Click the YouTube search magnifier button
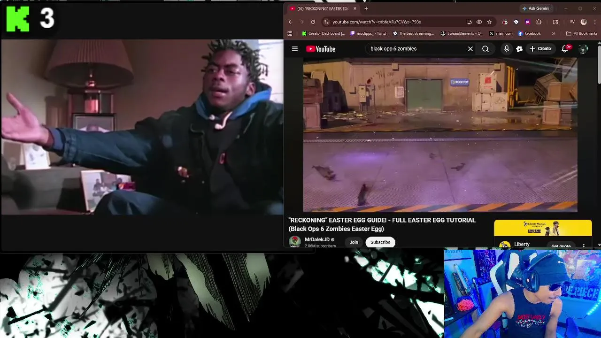 485,49
